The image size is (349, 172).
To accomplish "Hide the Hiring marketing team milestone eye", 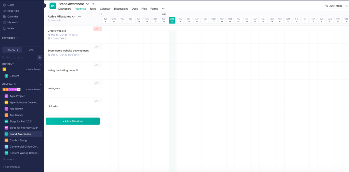I will pos(76,70).
